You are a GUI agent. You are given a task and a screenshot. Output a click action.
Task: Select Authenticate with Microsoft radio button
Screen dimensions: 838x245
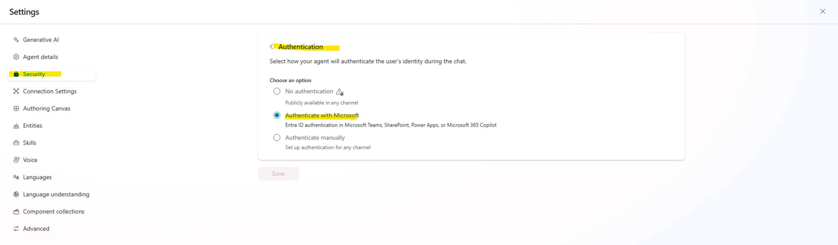coord(277,116)
